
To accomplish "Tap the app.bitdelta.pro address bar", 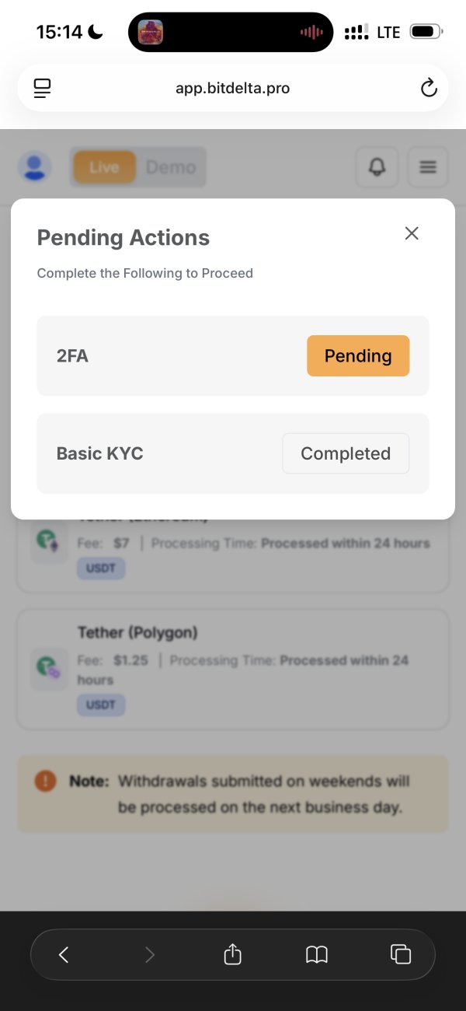I will point(233,89).
